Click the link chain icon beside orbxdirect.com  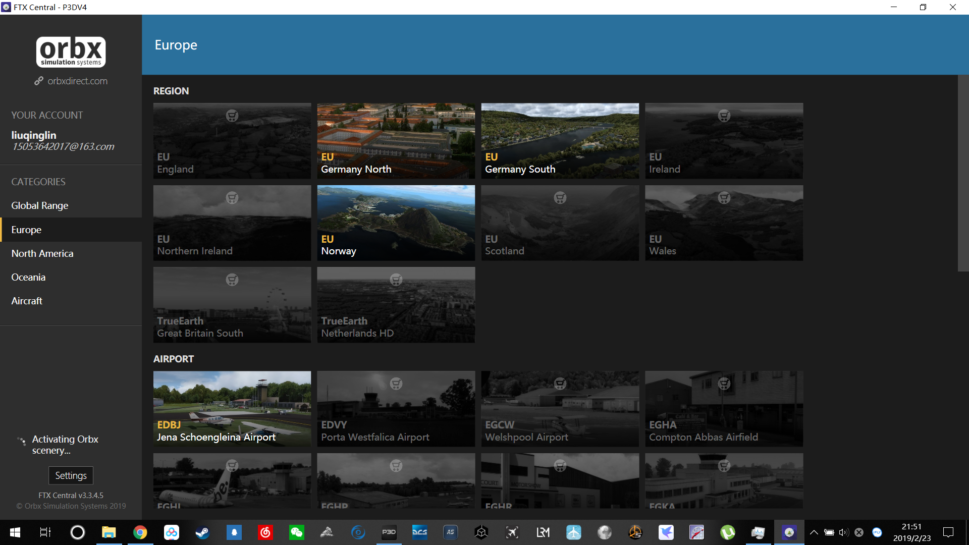39,81
